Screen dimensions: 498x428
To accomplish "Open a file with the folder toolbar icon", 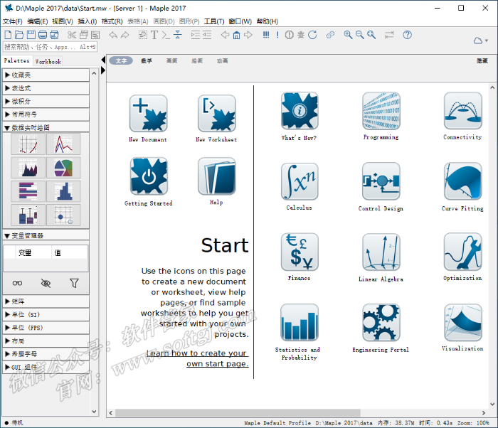I will click(x=19, y=35).
